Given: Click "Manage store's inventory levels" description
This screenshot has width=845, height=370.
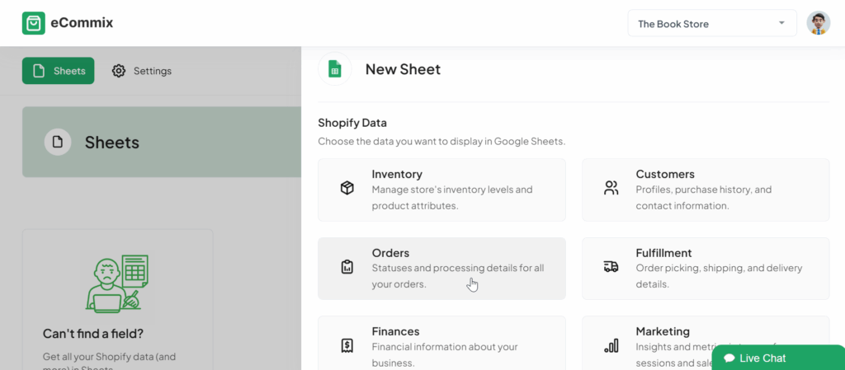Looking at the screenshot, I should 452,198.
